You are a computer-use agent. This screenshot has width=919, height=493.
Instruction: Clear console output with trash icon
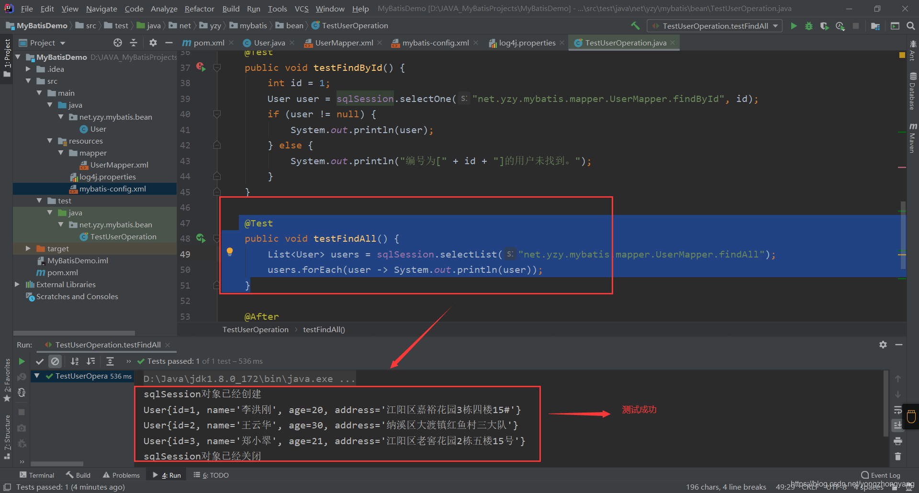pos(898,457)
